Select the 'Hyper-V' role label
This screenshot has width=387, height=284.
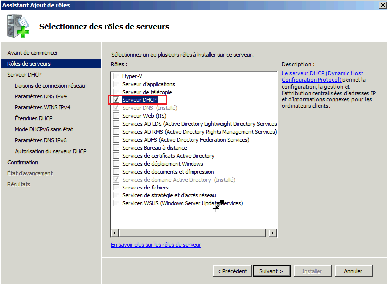132,76
